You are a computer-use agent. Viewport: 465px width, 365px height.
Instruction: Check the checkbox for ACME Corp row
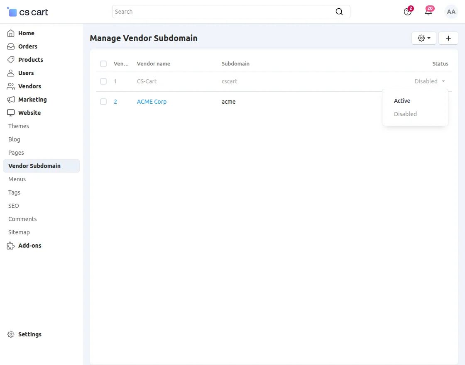(x=103, y=102)
